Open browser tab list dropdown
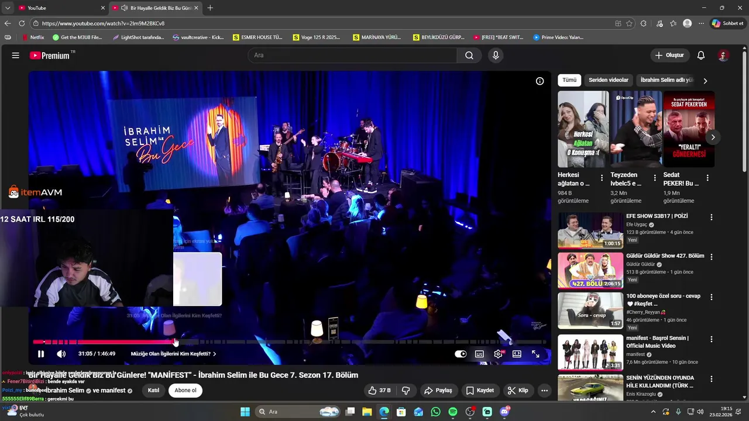 point(8,8)
